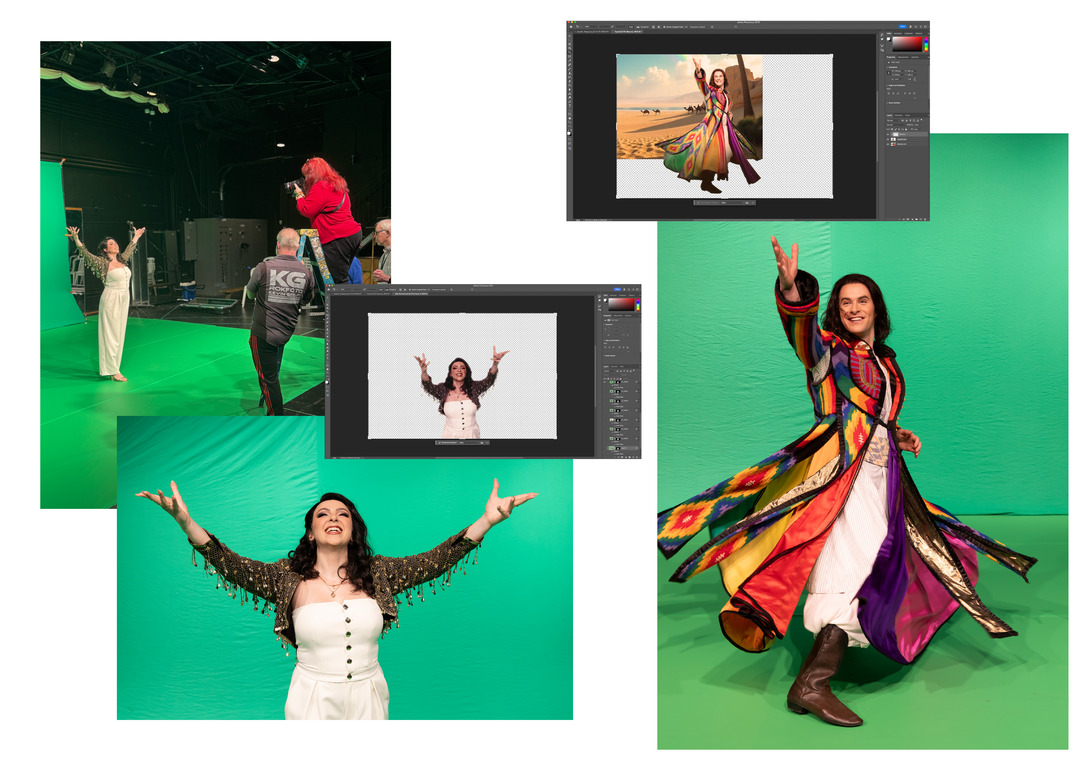Open the Normal blend mode dropdown
Image resolution: width=1090 pixels, height=781 pixels.
point(896,125)
